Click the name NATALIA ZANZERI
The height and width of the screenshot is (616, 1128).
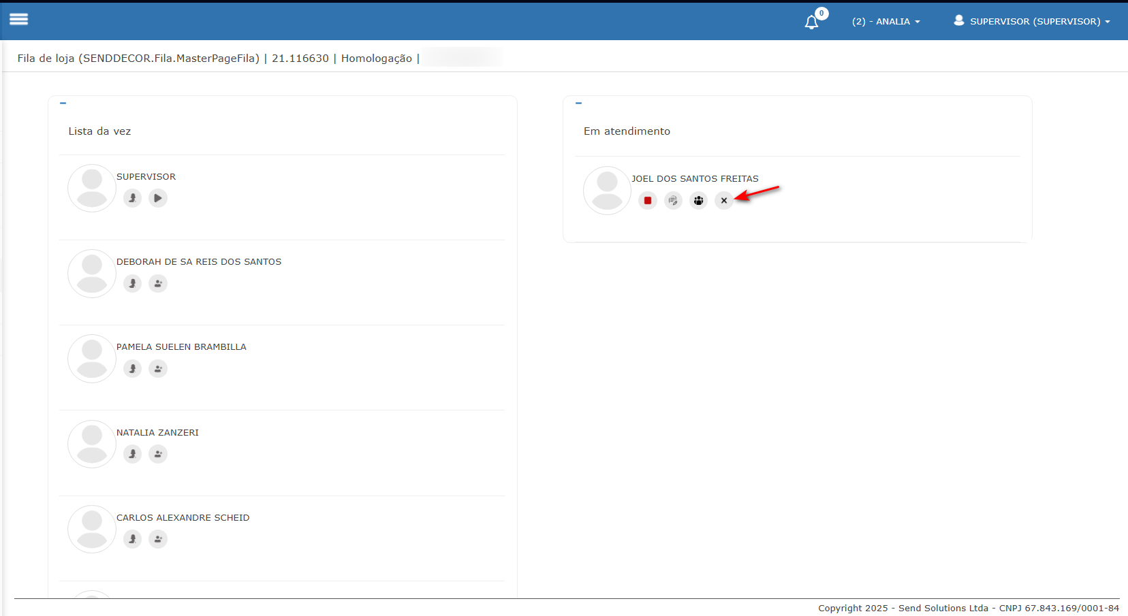click(157, 433)
